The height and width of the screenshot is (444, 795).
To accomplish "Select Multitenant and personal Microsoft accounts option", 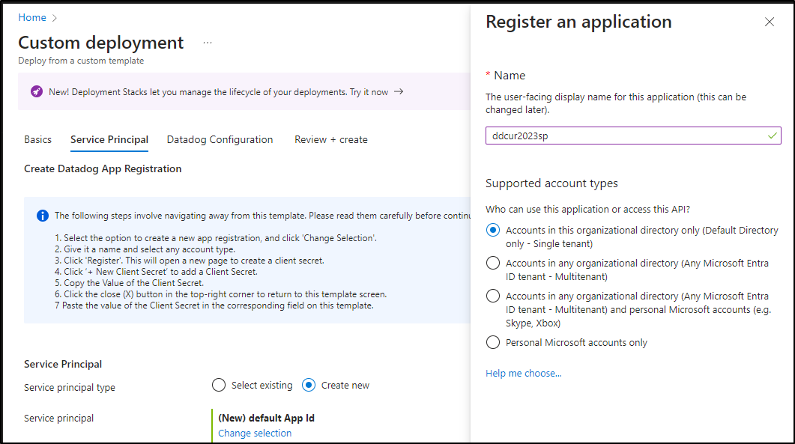I will [x=493, y=296].
